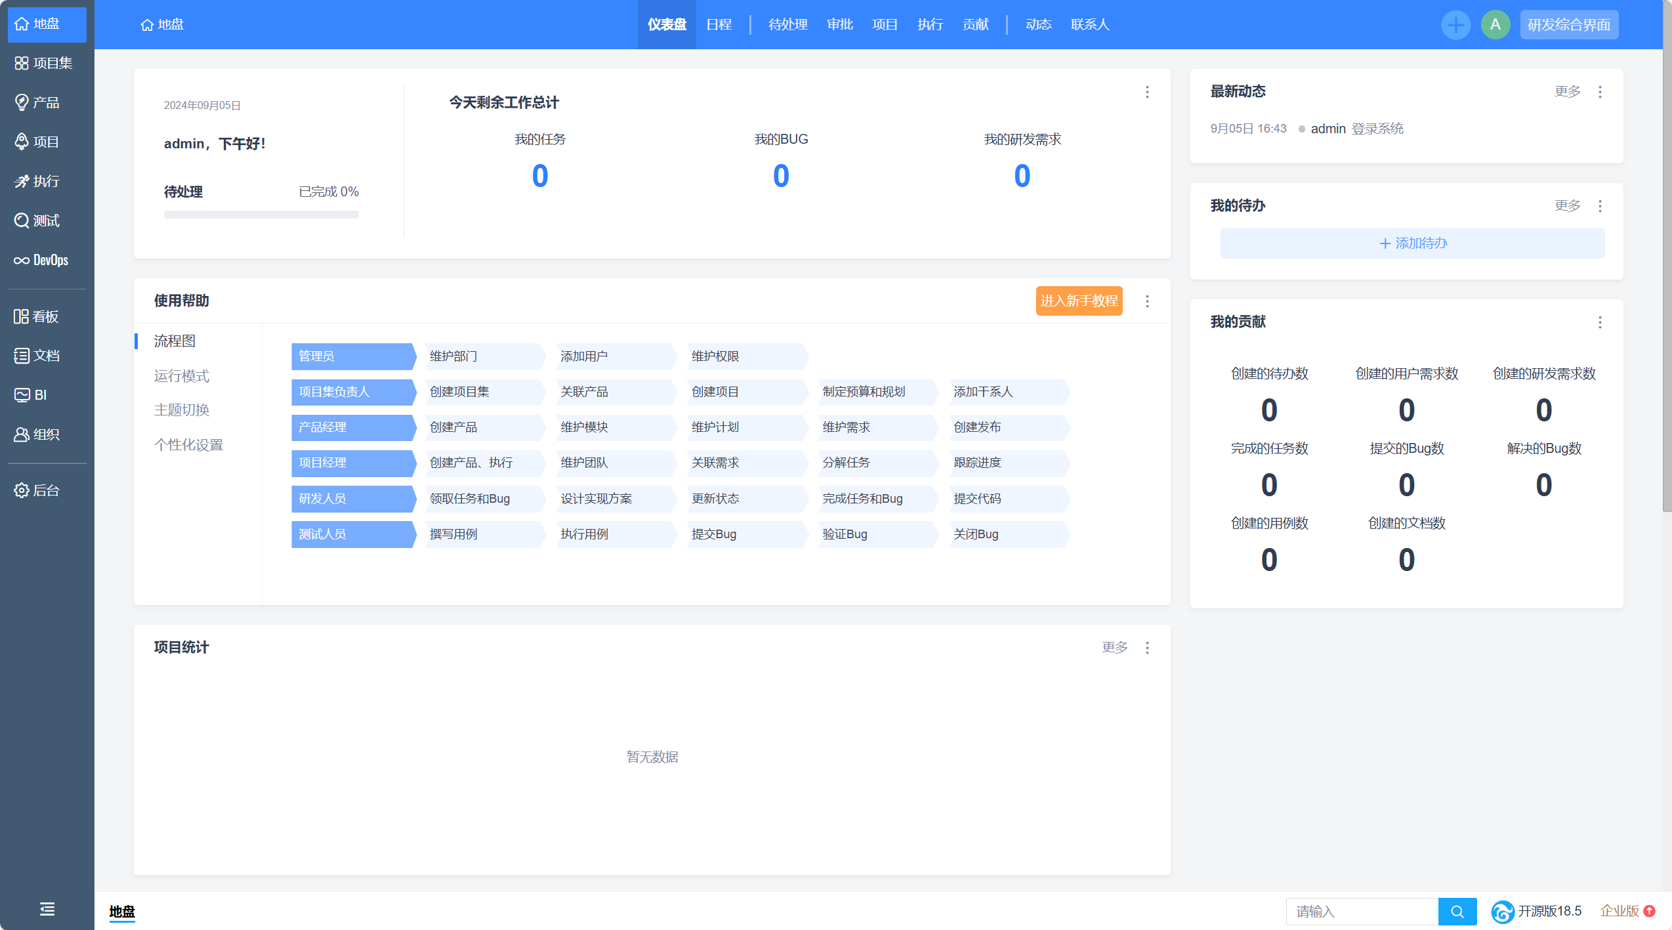Switch to the 审批 tab
The width and height of the screenshot is (1672, 930).
(840, 24)
